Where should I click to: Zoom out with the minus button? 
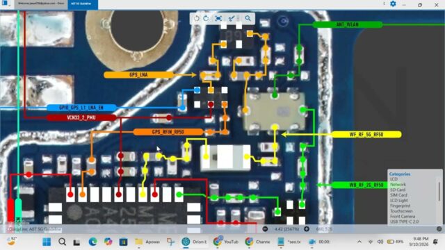pyautogui.click(x=265, y=228)
